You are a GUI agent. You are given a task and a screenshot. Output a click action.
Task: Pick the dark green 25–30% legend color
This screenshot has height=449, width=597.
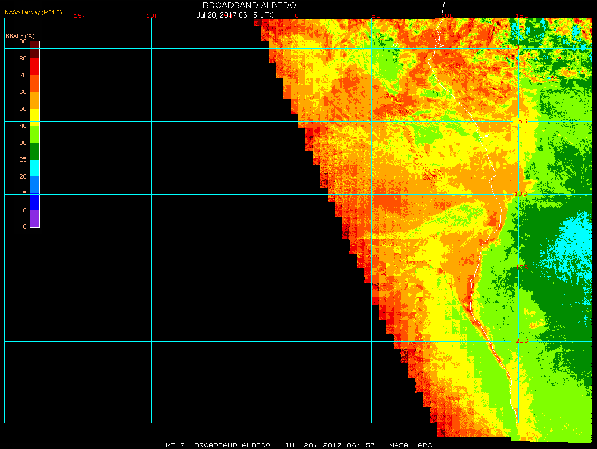[x=34, y=151]
